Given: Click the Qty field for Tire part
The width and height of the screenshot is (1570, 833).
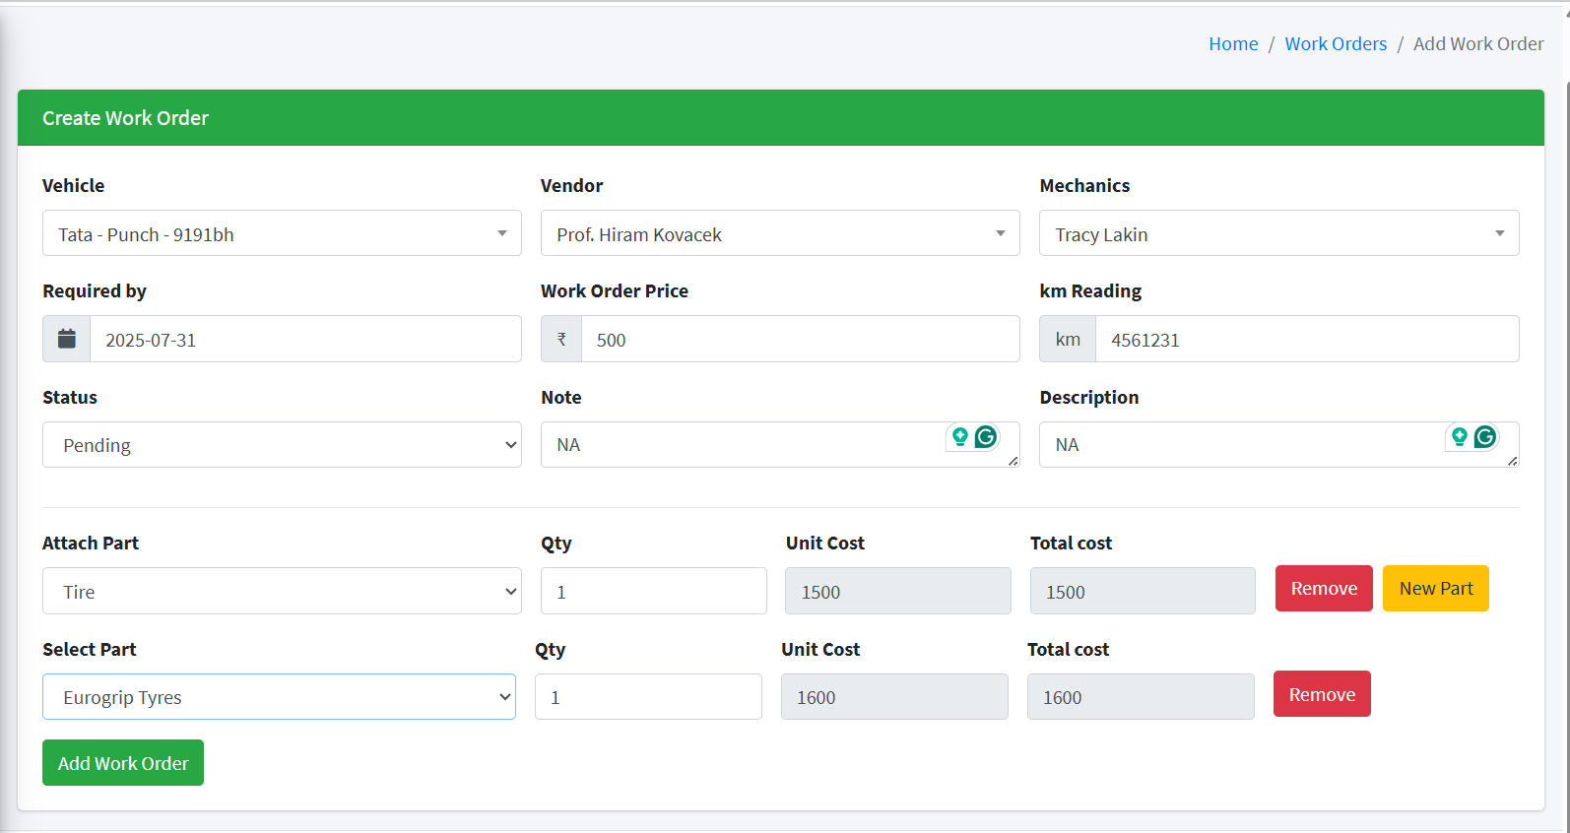Looking at the screenshot, I should coord(653,592).
